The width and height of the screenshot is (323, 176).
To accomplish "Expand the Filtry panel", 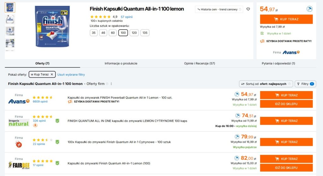I will click(x=305, y=84).
